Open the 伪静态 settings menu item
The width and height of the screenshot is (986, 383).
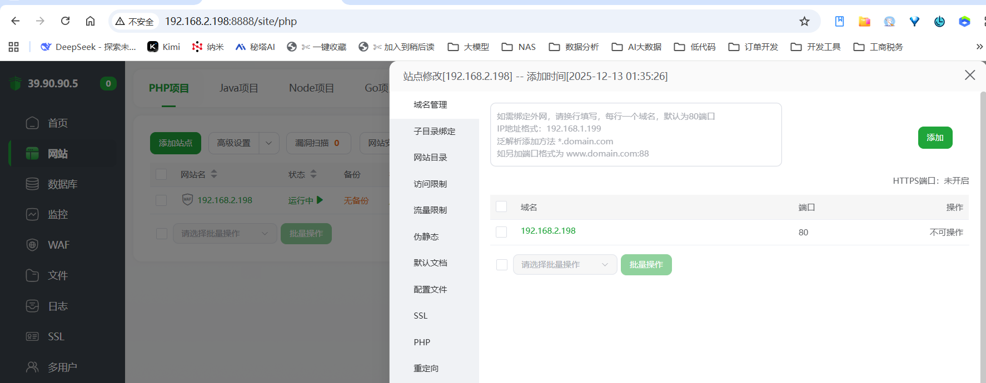(426, 236)
